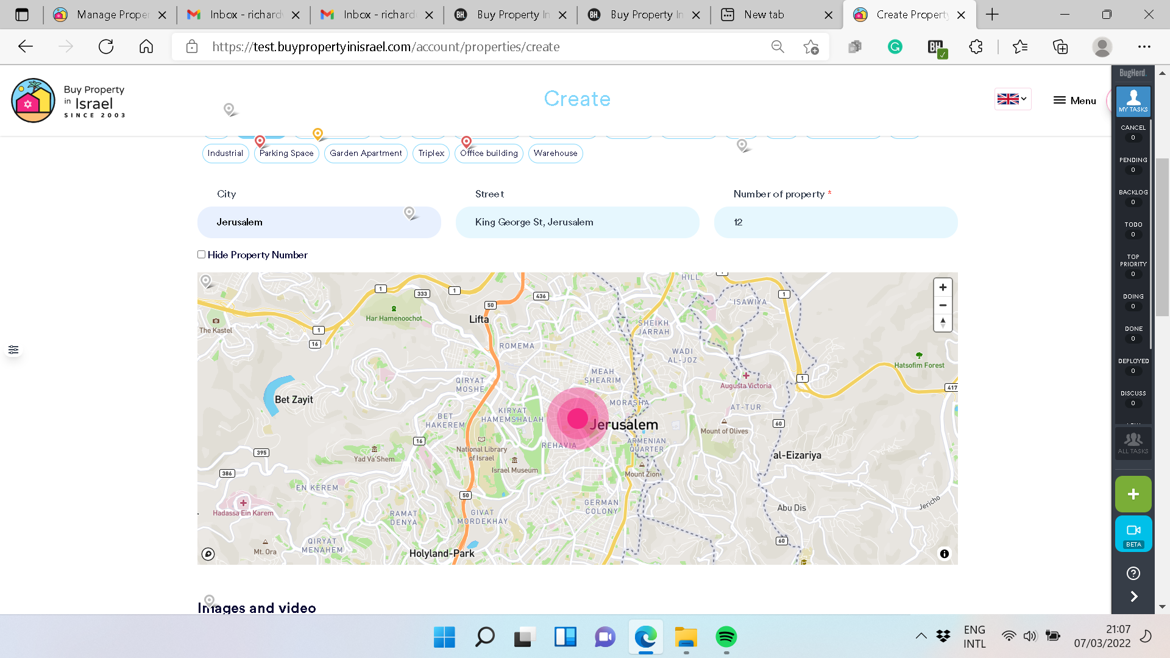Select the Warehouse property type

(555, 154)
